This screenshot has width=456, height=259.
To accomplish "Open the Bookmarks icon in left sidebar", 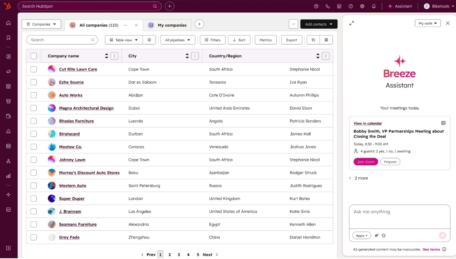I will pyautogui.click(x=9, y=38).
